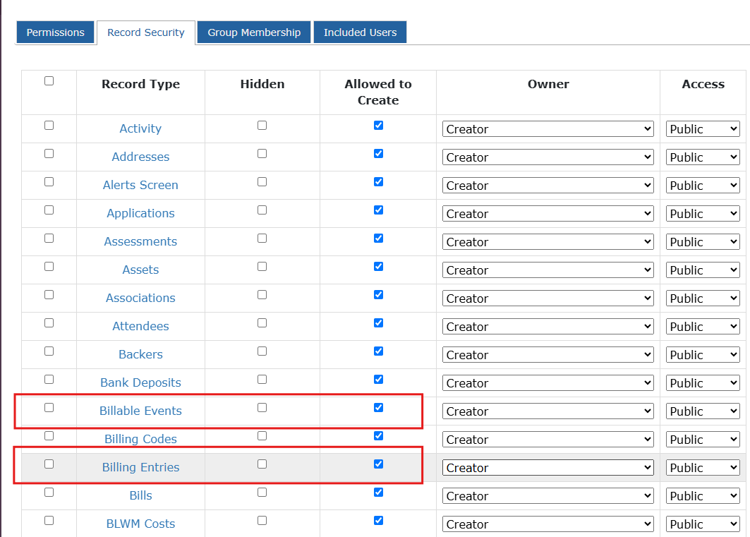Viewport: 750px width, 537px height.
Task: Open the Billable Events link
Action: point(140,411)
